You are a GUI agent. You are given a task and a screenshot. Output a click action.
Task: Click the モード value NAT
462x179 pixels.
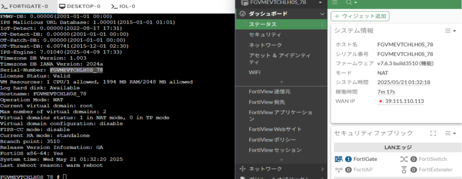click(383, 73)
